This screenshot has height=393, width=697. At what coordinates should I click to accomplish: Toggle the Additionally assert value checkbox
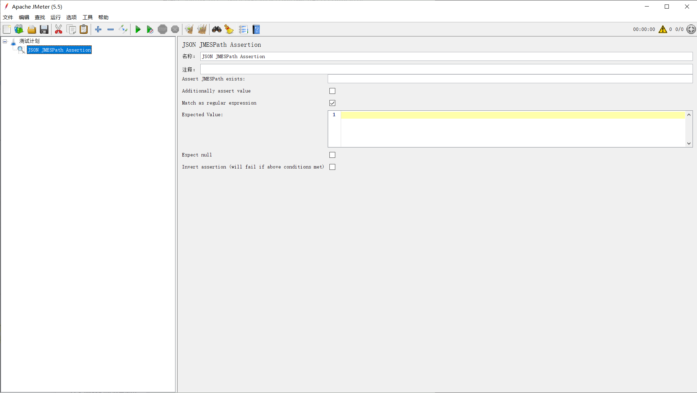point(332,91)
